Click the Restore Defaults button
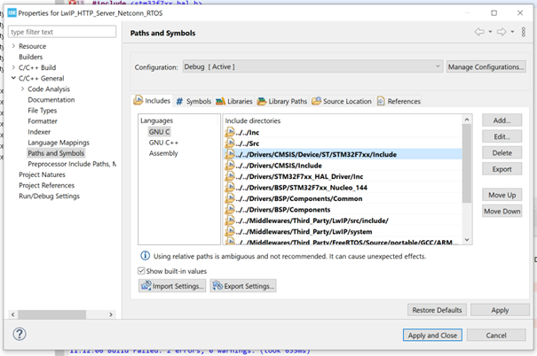Viewport: 537px width, 356px height. [437, 310]
